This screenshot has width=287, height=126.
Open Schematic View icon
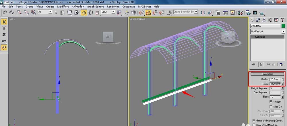[232, 13]
